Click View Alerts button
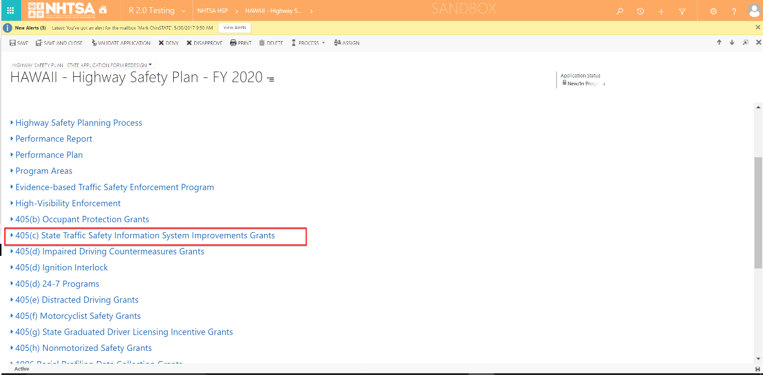763x375 pixels. coord(234,28)
